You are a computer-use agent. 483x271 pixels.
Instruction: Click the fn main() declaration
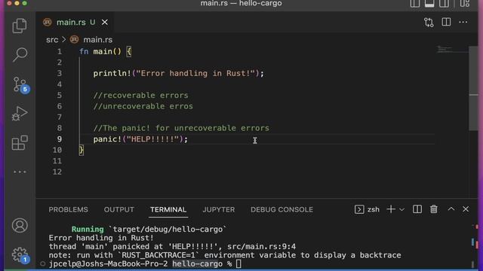[106, 52]
